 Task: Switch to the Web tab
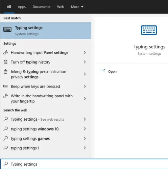[61, 7]
